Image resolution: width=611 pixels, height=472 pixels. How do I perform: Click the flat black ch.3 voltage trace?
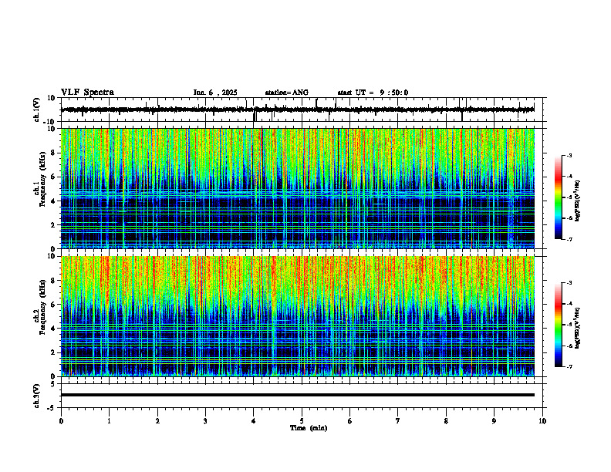click(x=298, y=395)
